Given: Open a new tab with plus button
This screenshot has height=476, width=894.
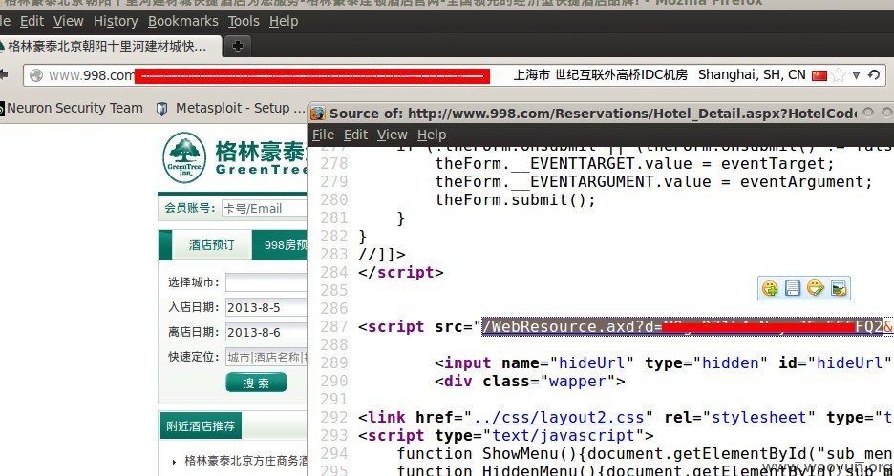Looking at the screenshot, I should tap(238, 46).
